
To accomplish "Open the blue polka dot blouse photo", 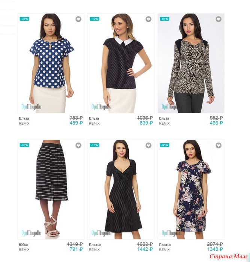I will click(x=51, y=63).
